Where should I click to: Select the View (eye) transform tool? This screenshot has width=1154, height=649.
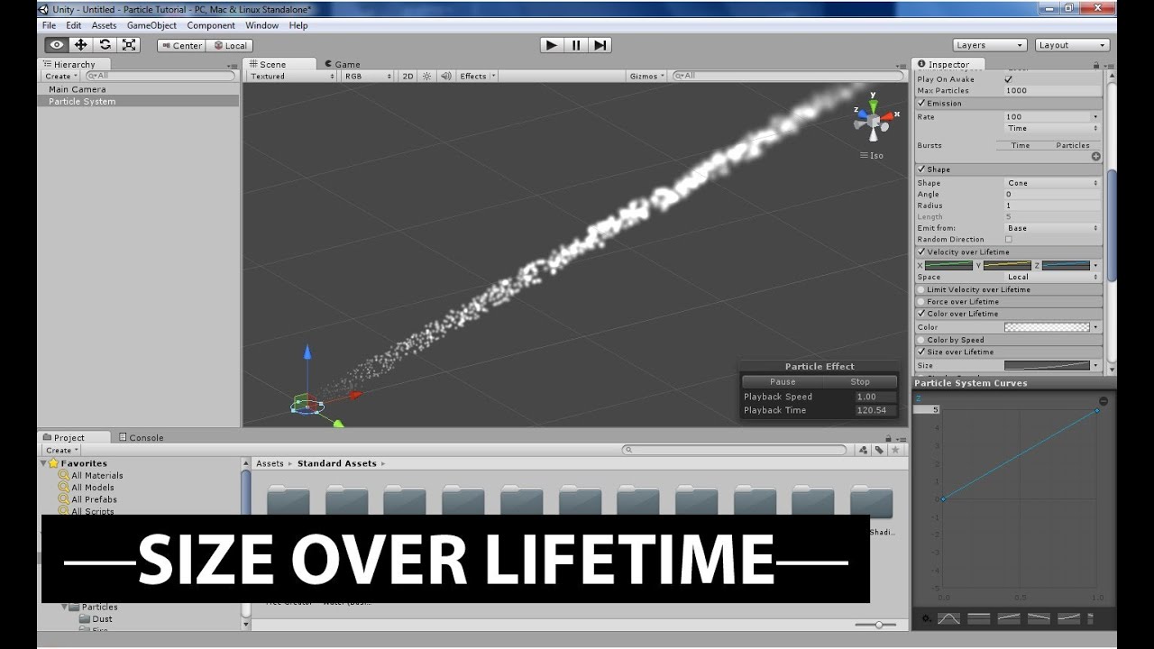click(57, 45)
